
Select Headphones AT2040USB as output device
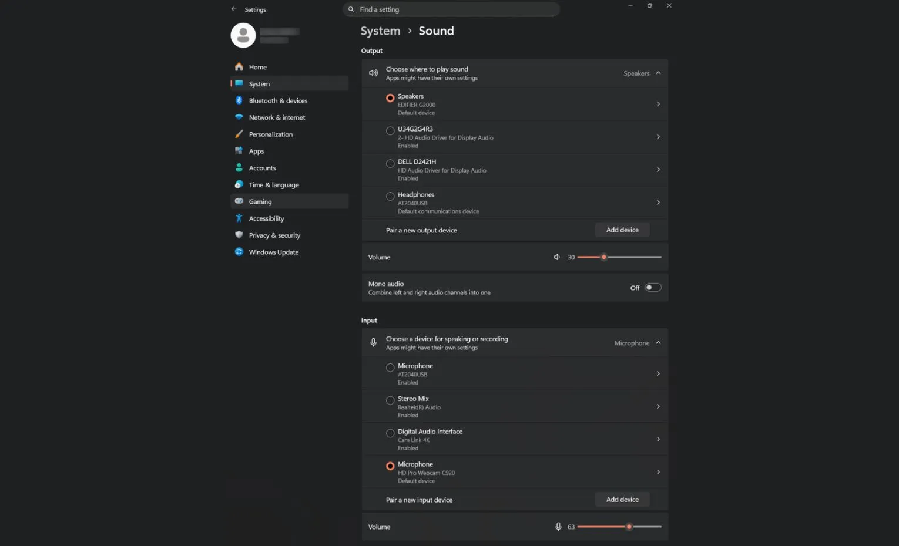[390, 196]
